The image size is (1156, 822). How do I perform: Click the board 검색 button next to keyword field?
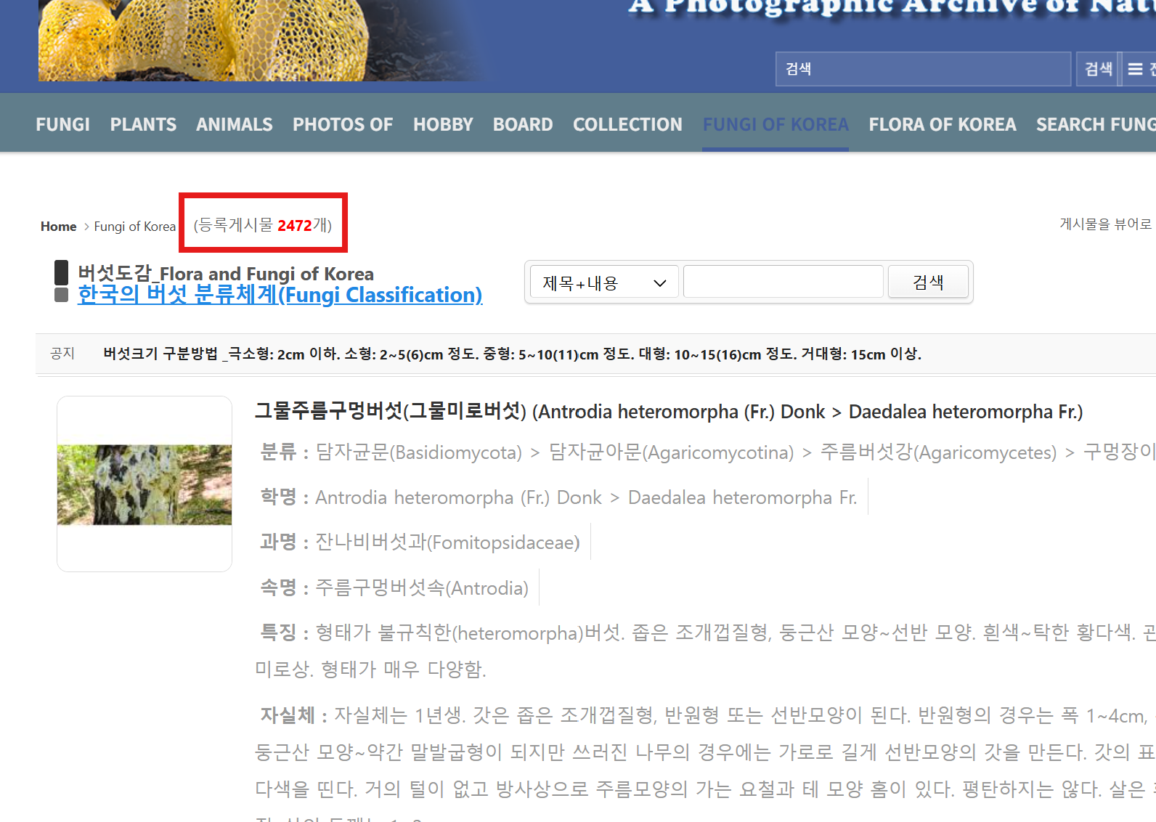pos(928,282)
